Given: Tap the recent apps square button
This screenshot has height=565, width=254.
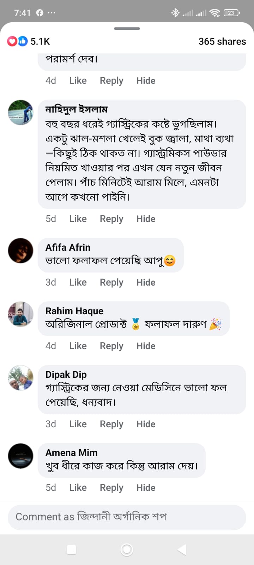Looking at the screenshot, I should tap(72, 549).
